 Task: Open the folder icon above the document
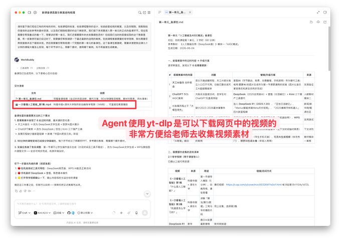311,22
